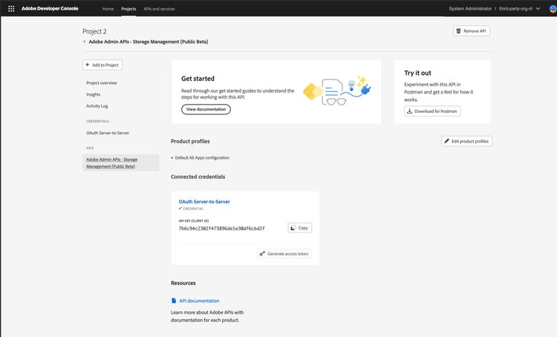Click the get started illustration
Screen dimensions: 557x337
[x=336, y=92]
